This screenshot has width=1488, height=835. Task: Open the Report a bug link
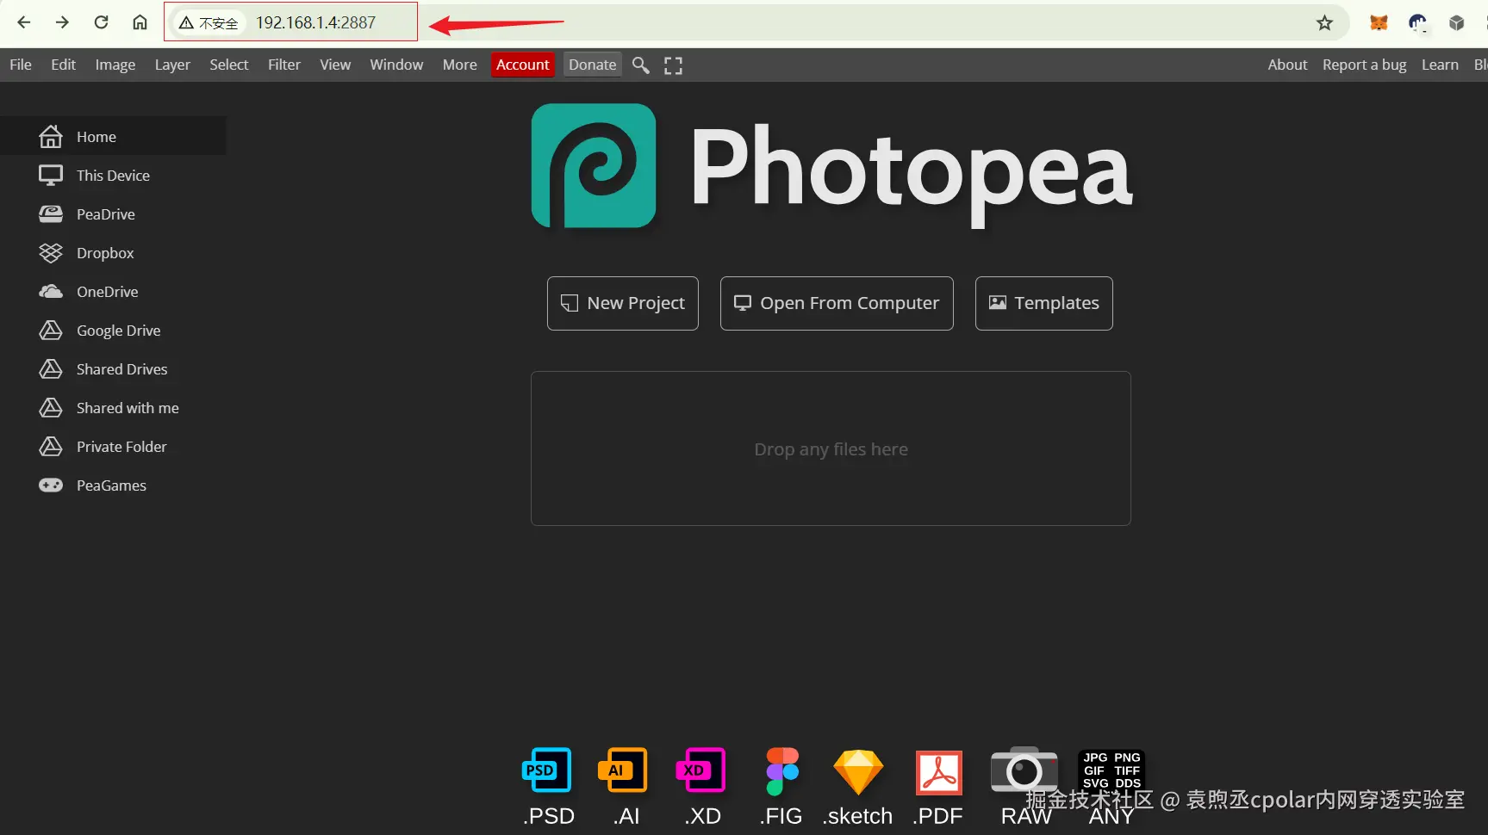(1365, 65)
